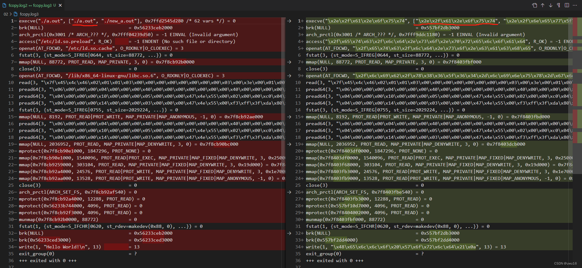582x268 pixels.
Task: Click right pane '+++ exited with 0 +++' line
Action: (x=335, y=261)
